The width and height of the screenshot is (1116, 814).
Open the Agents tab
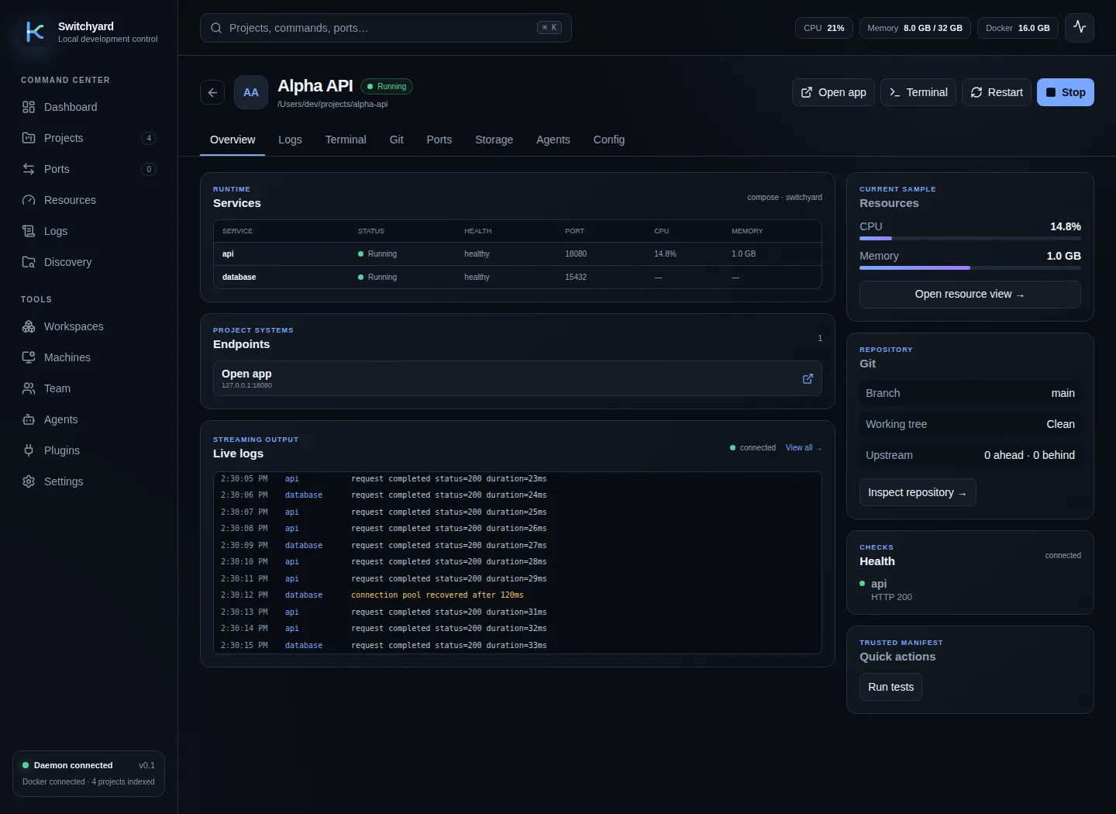click(553, 140)
